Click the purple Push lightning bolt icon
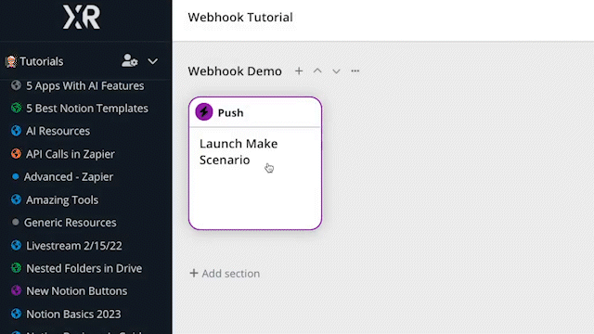 coord(204,112)
